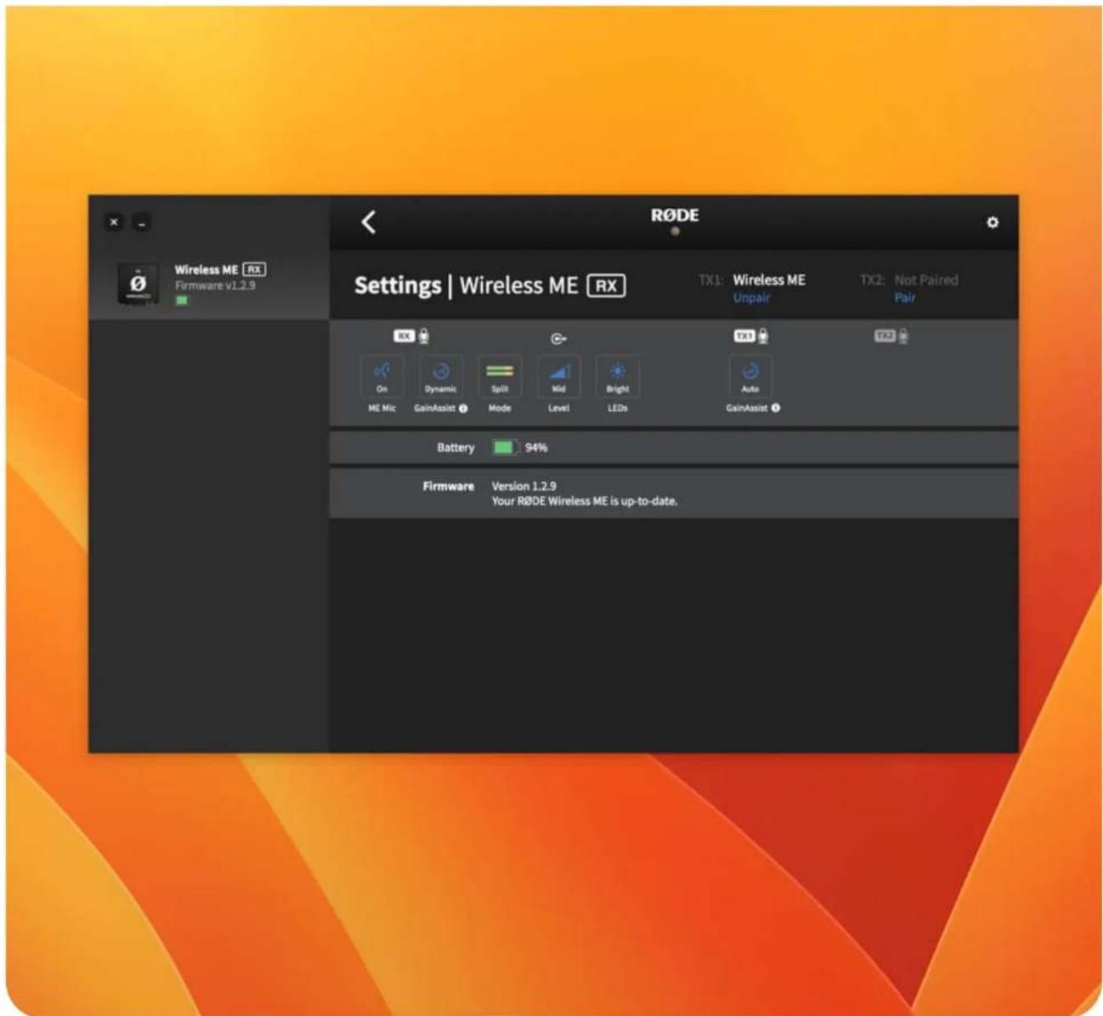Toggle the ME Mic On button
The width and height of the screenshot is (1103, 1016).
tap(382, 376)
